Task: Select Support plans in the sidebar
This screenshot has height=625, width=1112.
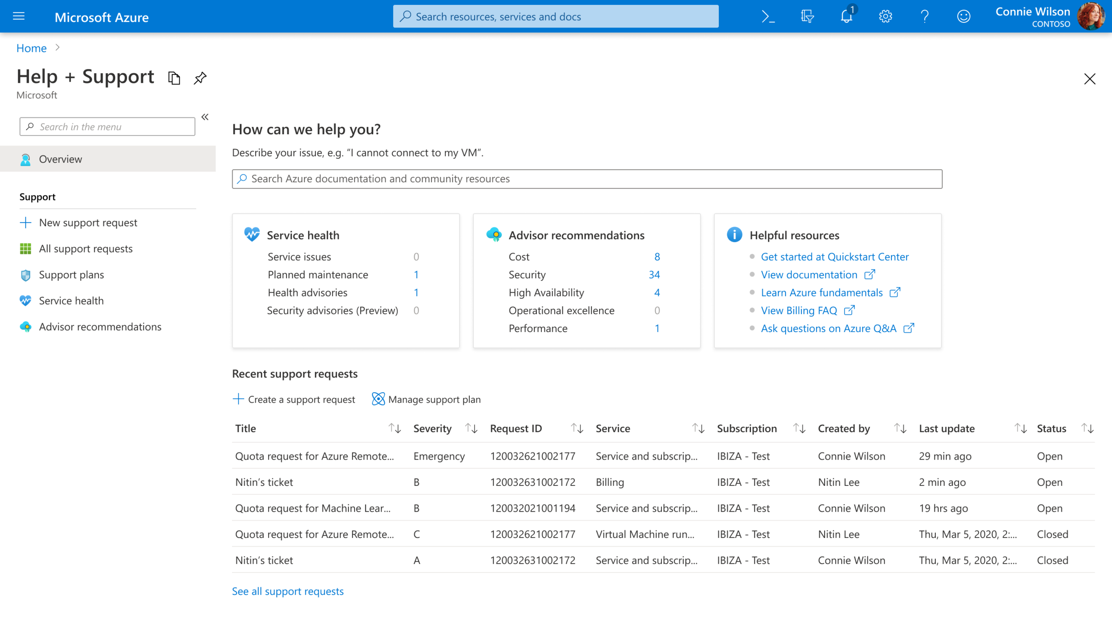Action: click(71, 275)
